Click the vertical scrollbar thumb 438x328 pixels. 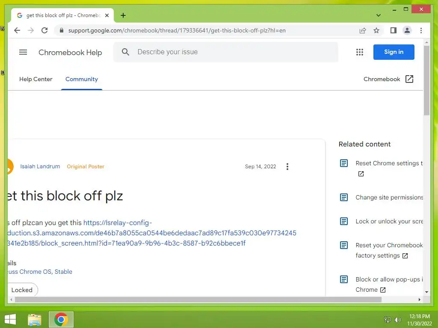(426, 81)
